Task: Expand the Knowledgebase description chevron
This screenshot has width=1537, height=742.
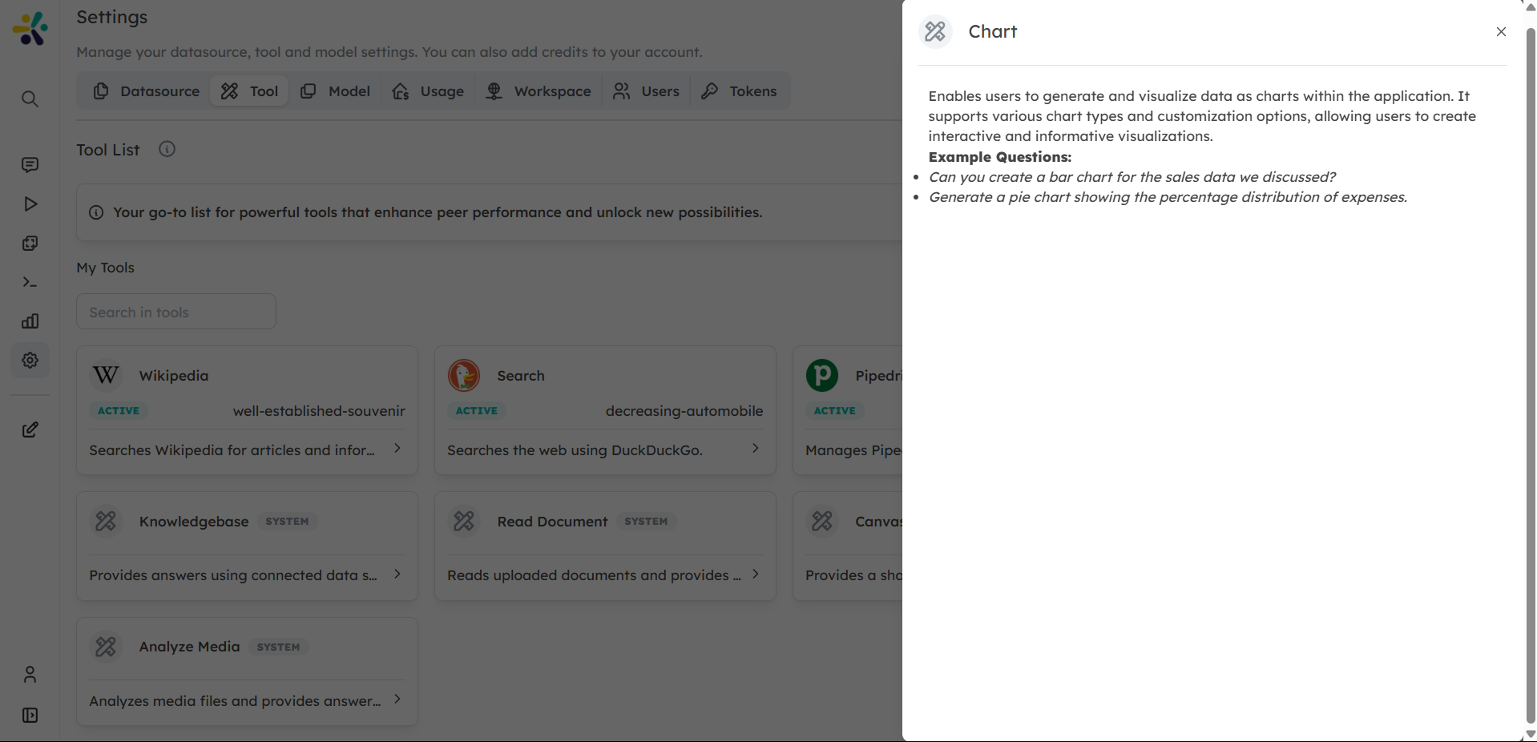Action: (x=397, y=575)
